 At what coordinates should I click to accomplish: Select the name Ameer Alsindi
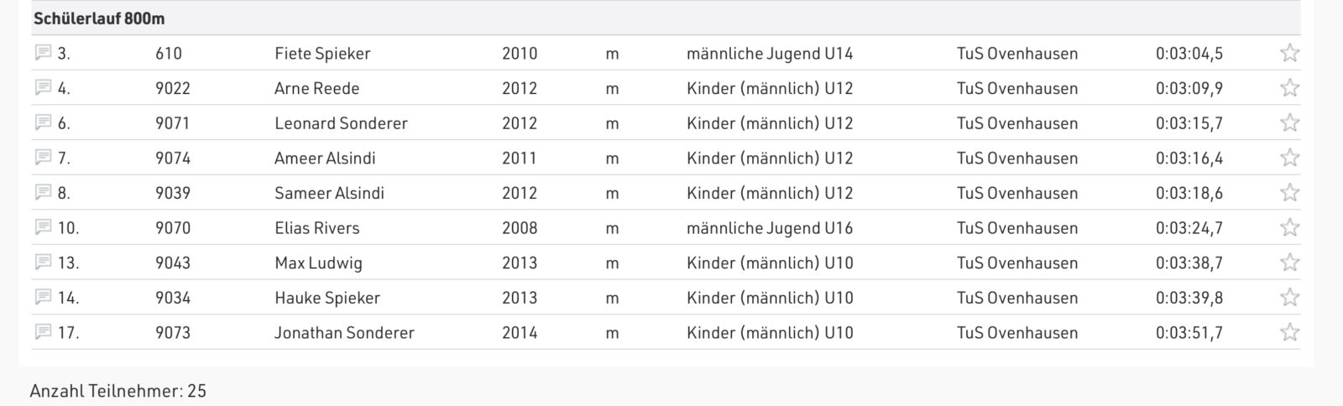(325, 158)
